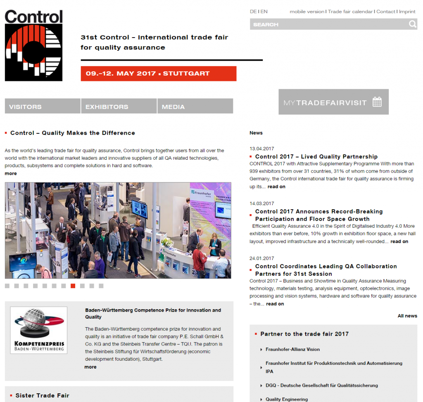Click the 31st Control trade fair headline
The height and width of the screenshot is (402, 423).
tap(154, 43)
